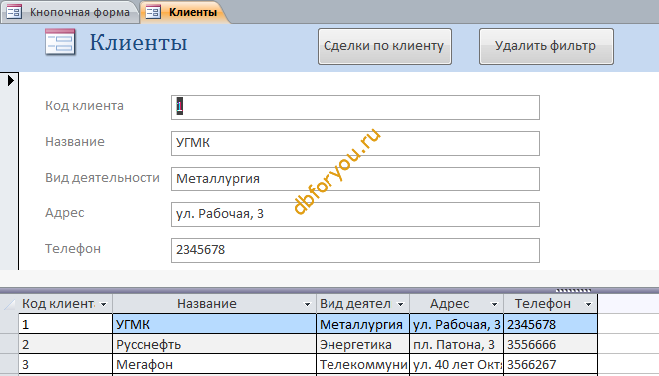Open the Название column filter dropdown

point(308,304)
